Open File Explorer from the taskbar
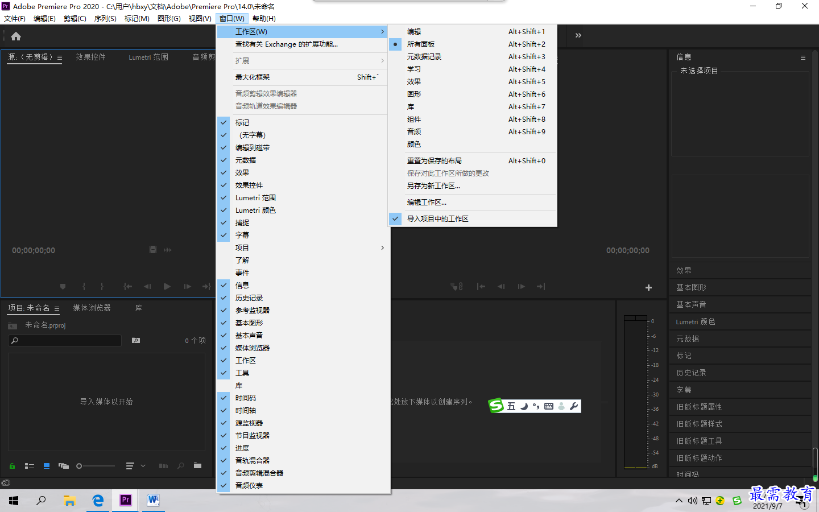 point(69,500)
